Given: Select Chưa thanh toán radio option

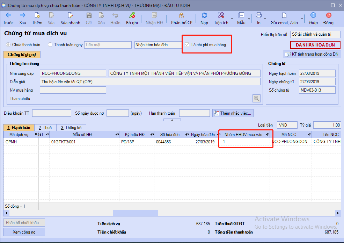Looking at the screenshot, I should pos(8,45).
